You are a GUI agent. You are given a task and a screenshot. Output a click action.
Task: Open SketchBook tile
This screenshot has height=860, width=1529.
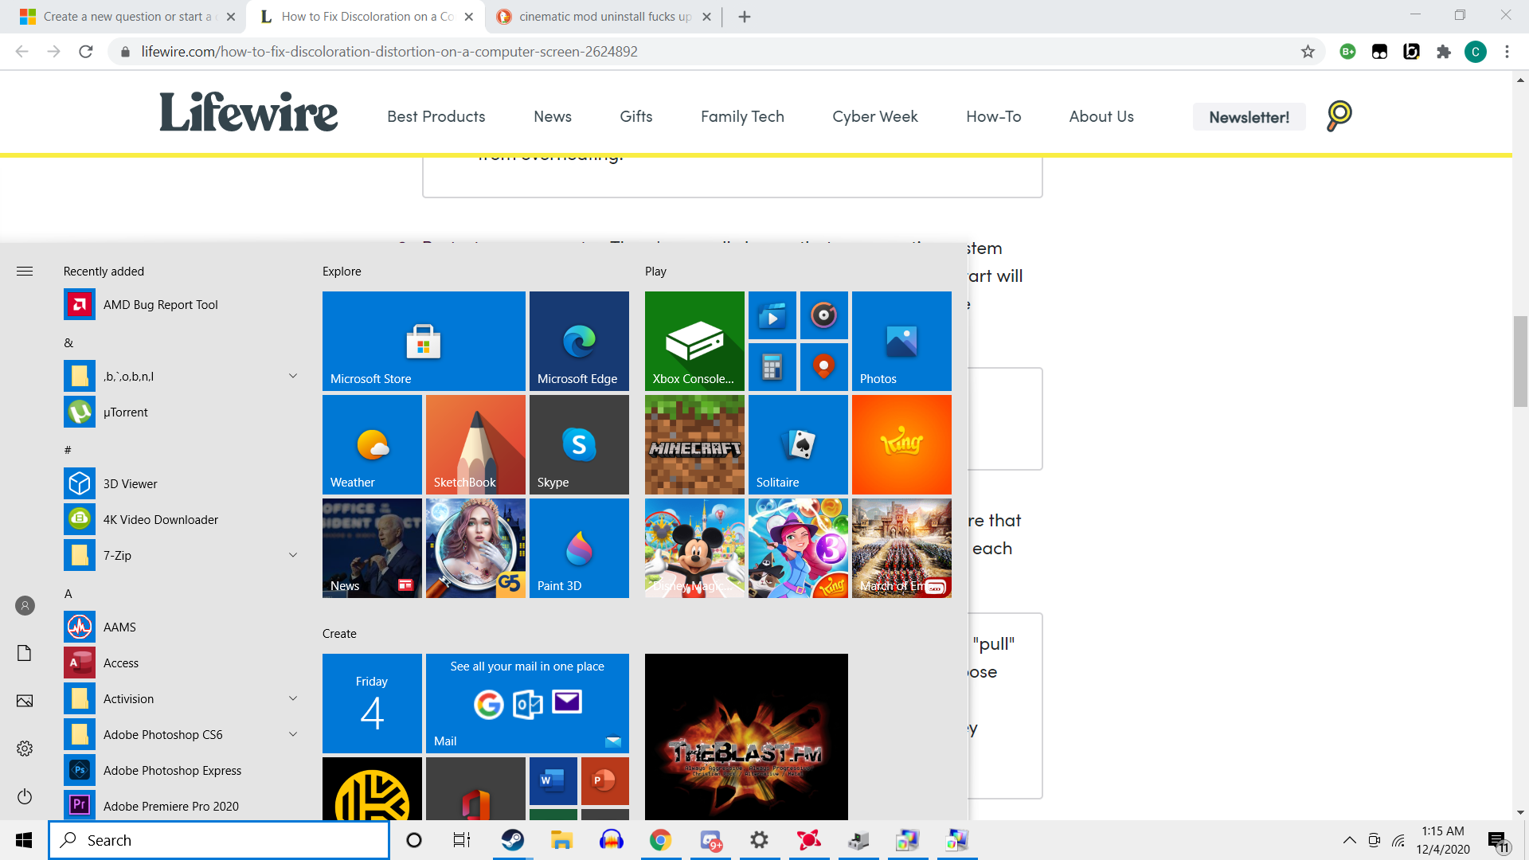pyautogui.click(x=475, y=444)
